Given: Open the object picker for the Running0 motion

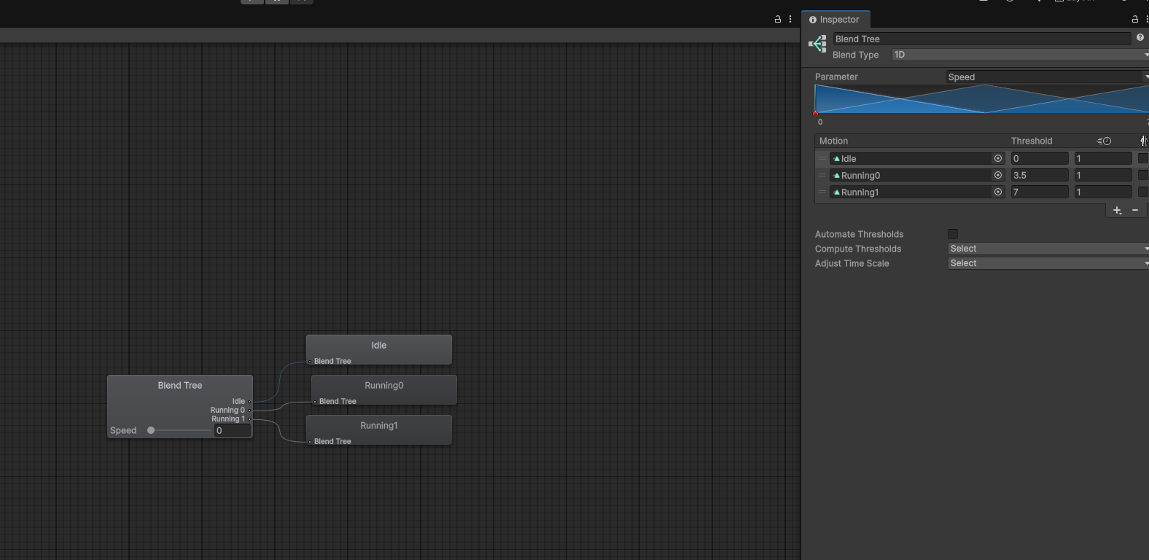Looking at the screenshot, I should point(998,175).
